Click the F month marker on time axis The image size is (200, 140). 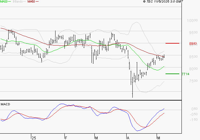tap(66, 137)
